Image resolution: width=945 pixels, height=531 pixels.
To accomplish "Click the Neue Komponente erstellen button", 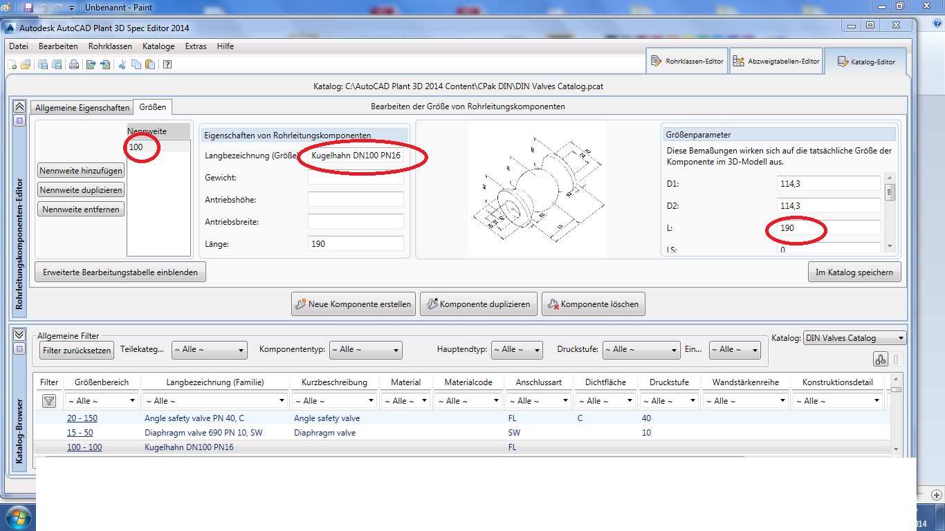I will (353, 304).
